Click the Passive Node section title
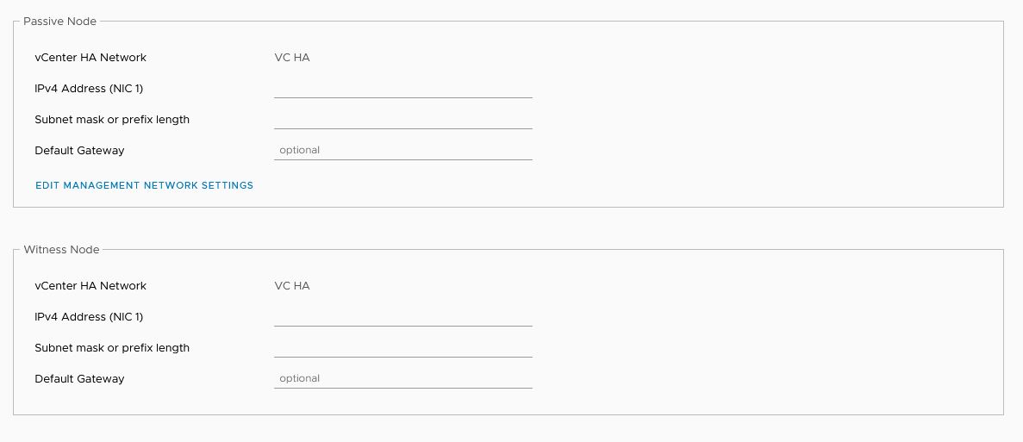Image resolution: width=1023 pixels, height=442 pixels. point(60,22)
